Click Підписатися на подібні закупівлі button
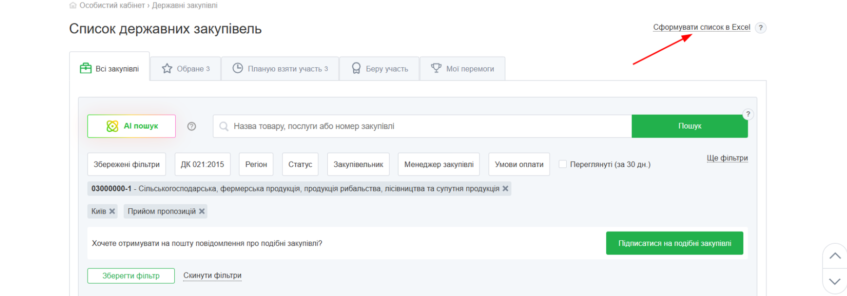This screenshot has width=847, height=296. coord(674,243)
